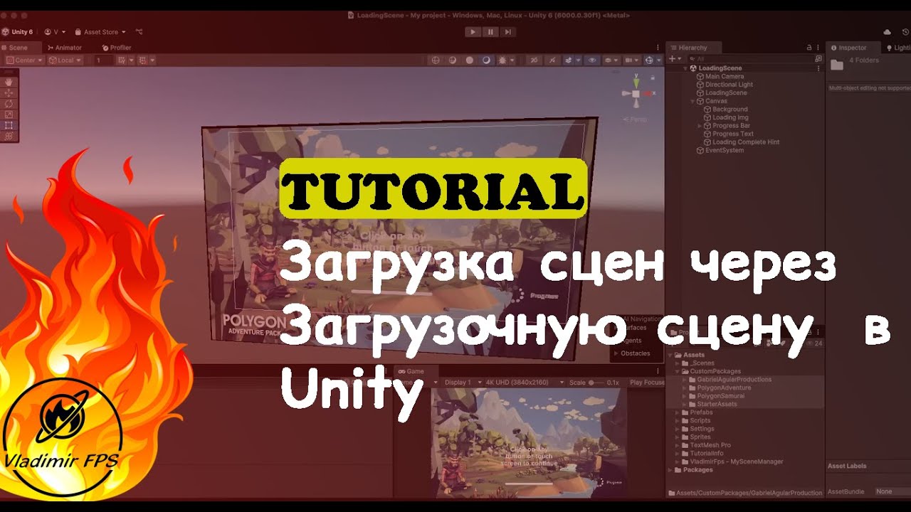Image resolution: width=911 pixels, height=512 pixels.
Task: Open the account V dropdown
Action: pyautogui.click(x=55, y=32)
